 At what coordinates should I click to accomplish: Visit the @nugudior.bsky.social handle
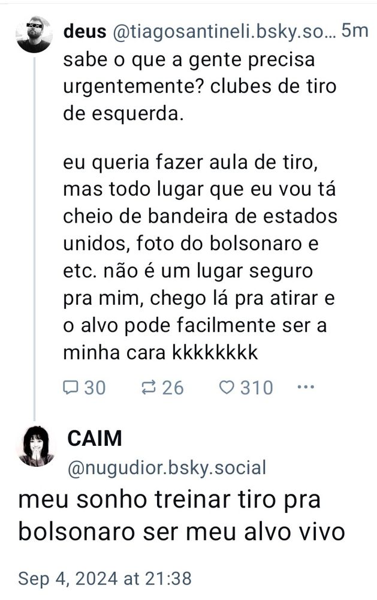(167, 467)
